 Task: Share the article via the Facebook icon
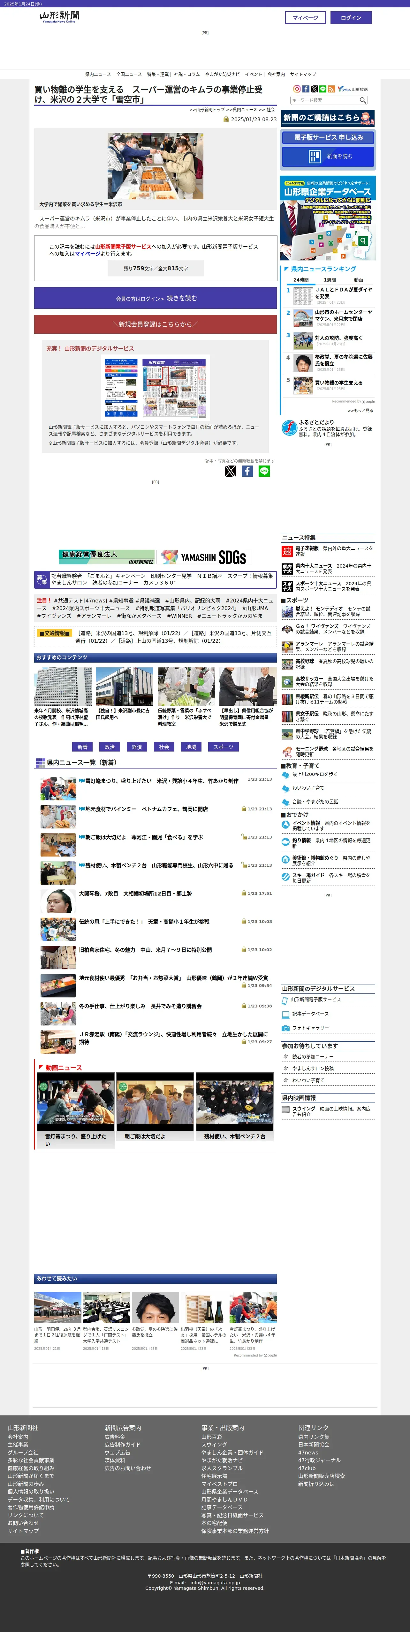pyautogui.click(x=247, y=471)
